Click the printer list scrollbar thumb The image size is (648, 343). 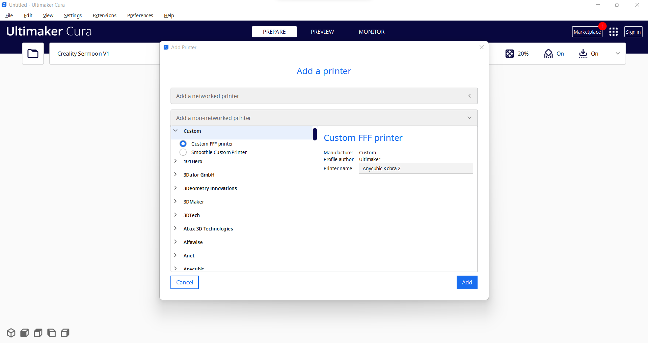[x=315, y=134]
